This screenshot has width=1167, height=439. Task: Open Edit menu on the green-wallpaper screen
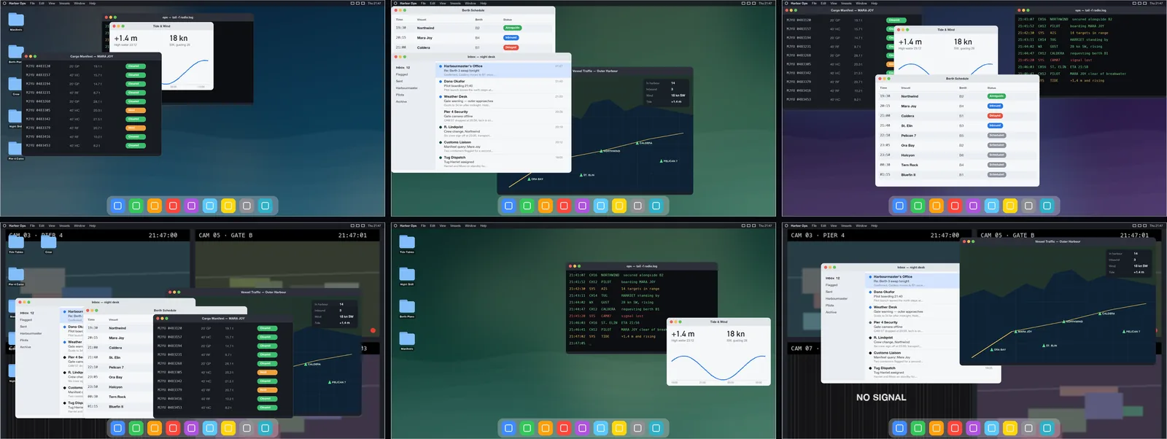(x=433, y=3)
